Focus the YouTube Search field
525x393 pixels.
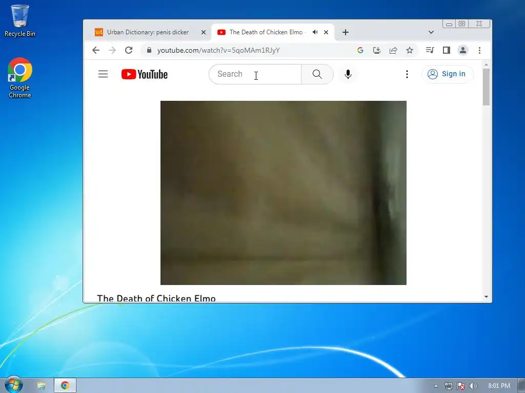coord(255,74)
